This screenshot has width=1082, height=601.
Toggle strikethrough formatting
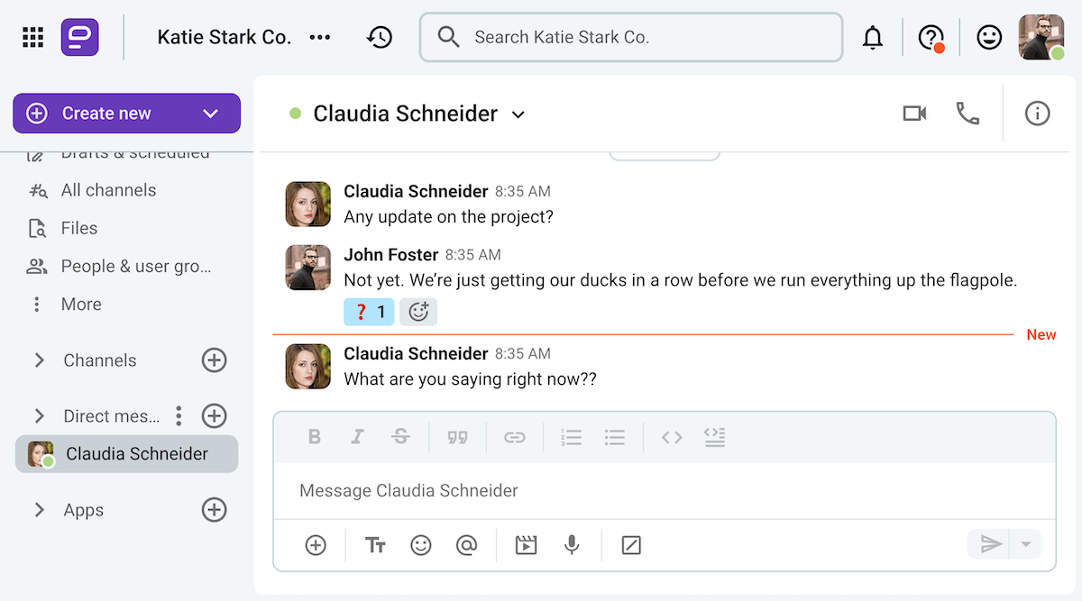(x=400, y=436)
